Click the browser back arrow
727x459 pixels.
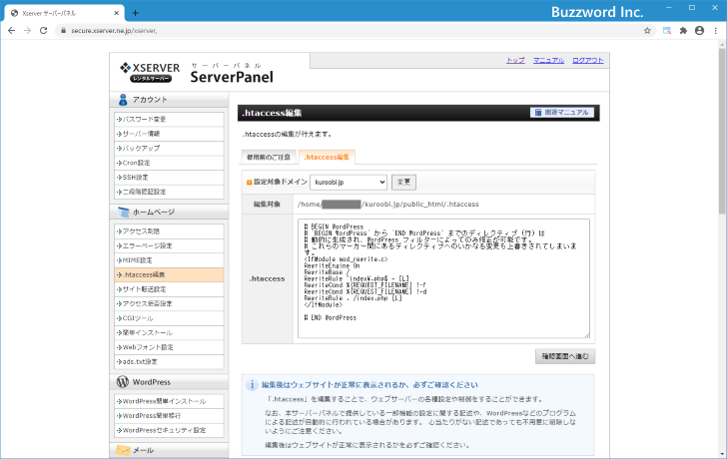(12, 31)
